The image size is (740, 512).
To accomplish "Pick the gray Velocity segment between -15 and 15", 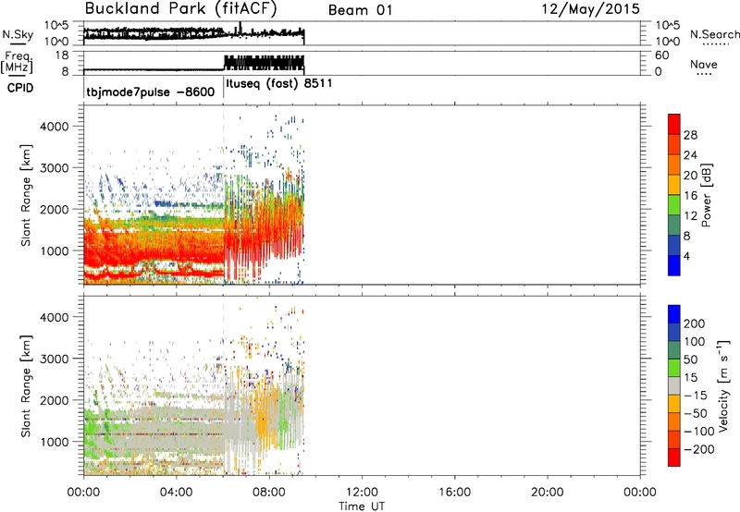I will [x=674, y=385].
